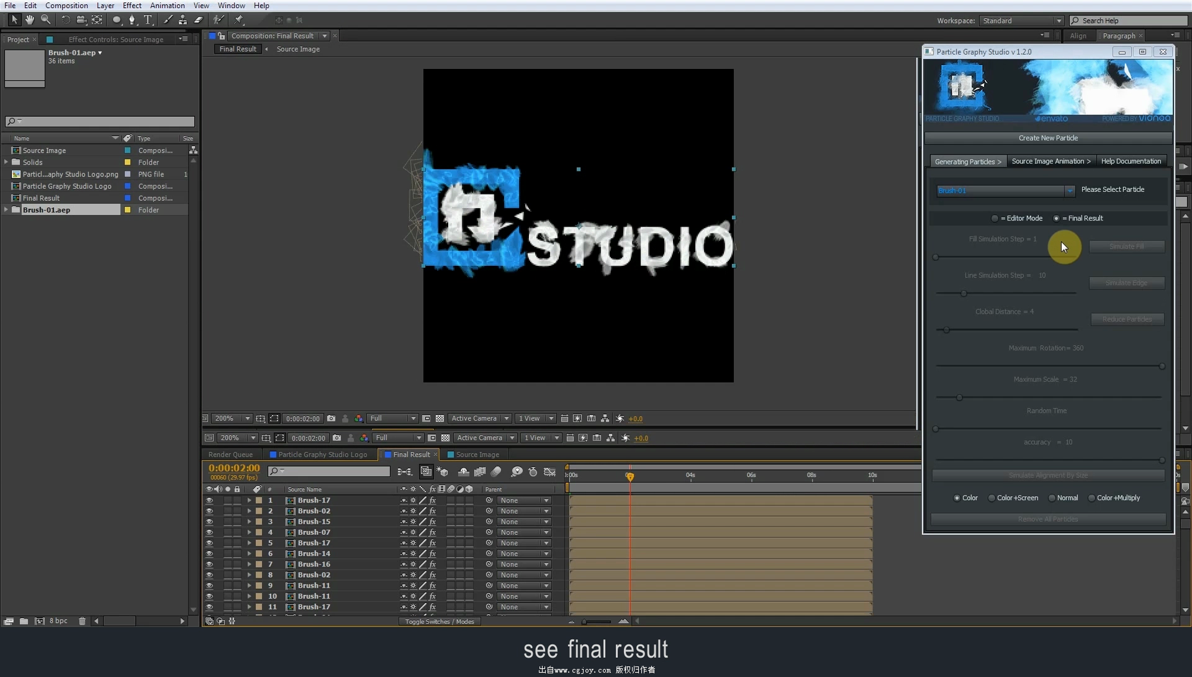
Task: Toggle visibility of the Brush-15 layer
Action: [x=209, y=522]
